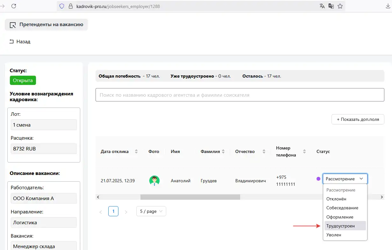Bookmark this page with the star icon
The height and width of the screenshot is (250, 392).
(x=340, y=6)
